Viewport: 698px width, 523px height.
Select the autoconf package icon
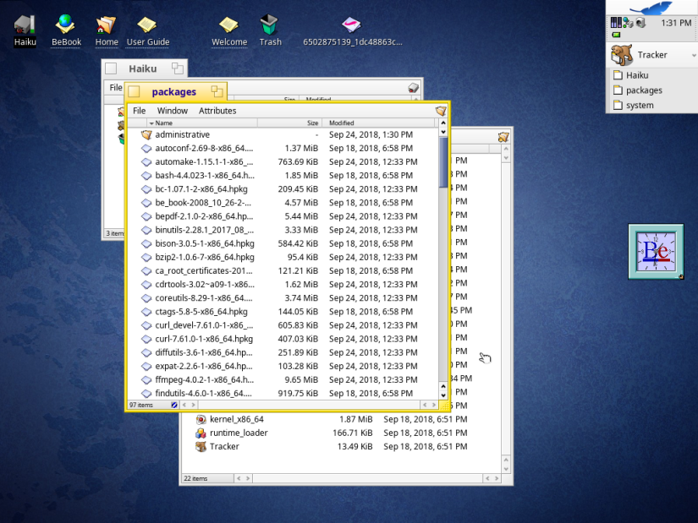tap(146, 148)
